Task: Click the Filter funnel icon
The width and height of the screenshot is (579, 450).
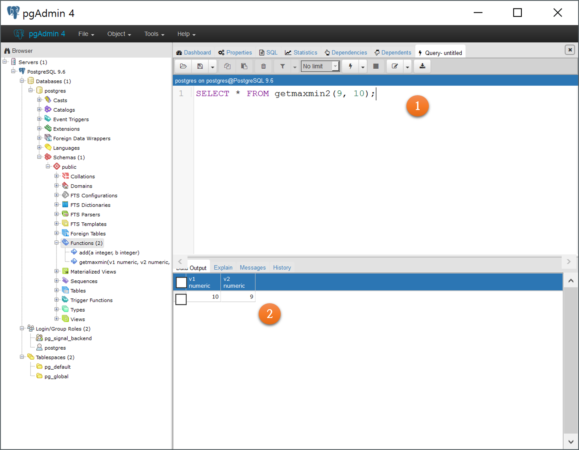Action: point(283,66)
